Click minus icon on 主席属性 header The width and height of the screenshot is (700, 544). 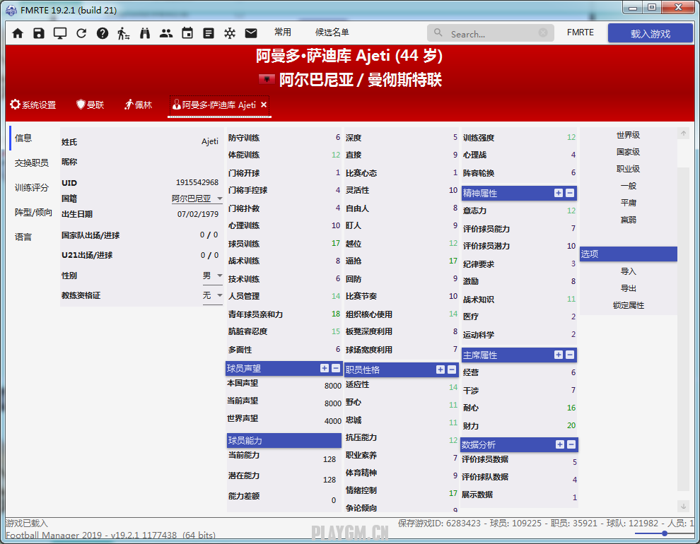tap(570, 355)
